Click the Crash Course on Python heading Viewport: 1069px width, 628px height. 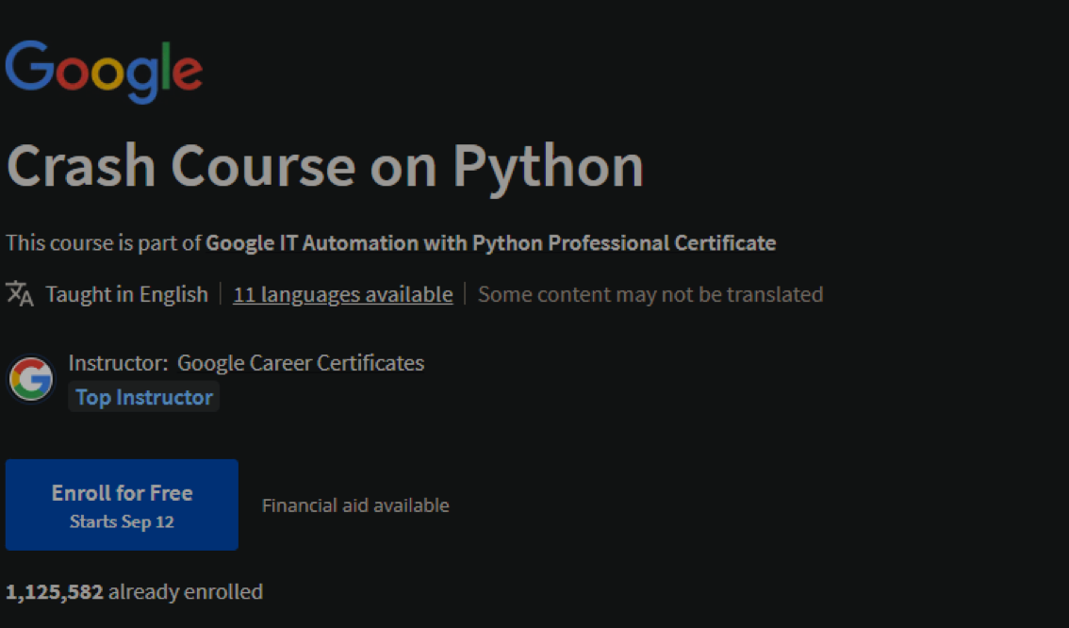[325, 166]
